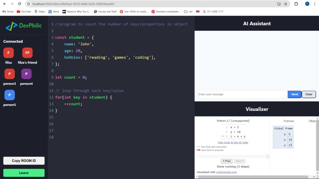Bookmark this page with the star icon

[x=286, y=4]
